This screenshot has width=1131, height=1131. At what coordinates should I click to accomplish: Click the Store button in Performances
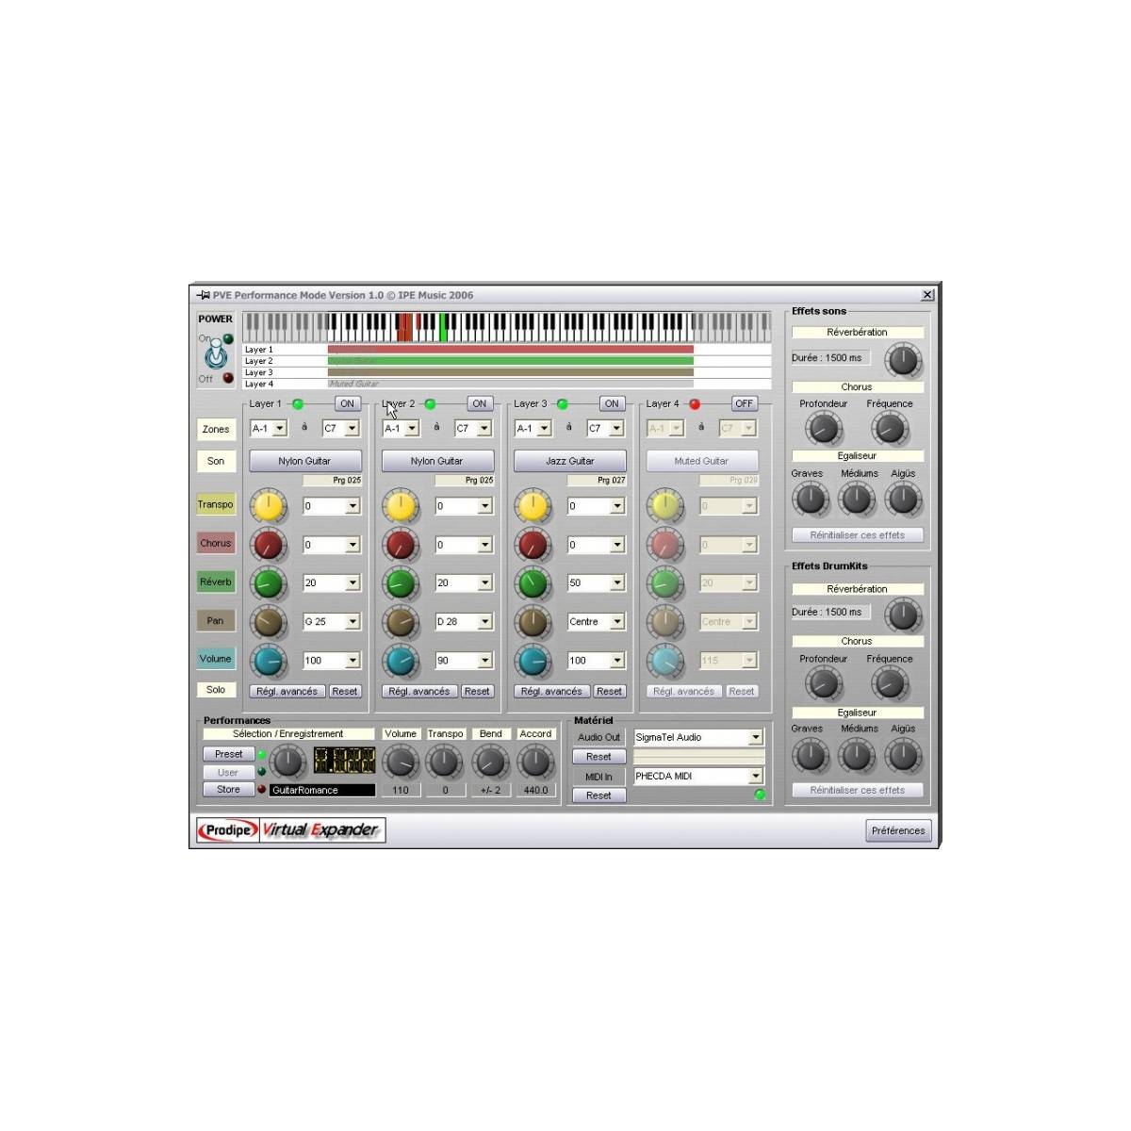(229, 790)
